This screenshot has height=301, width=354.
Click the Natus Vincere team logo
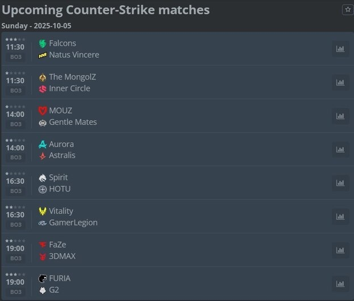click(x=43, y=55)
